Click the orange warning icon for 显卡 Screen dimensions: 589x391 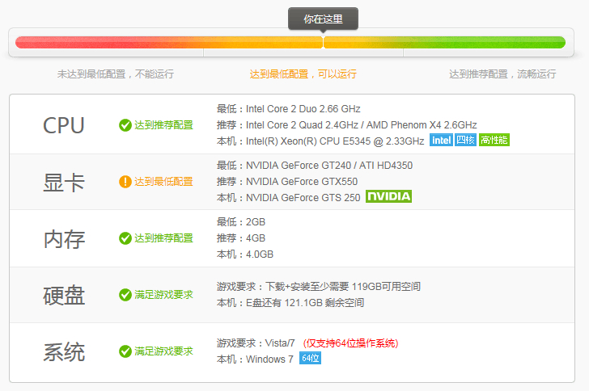point(125,182)
